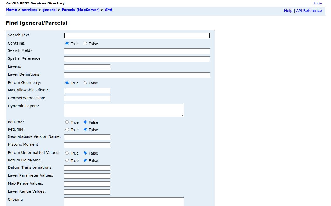Choose True for ReturnZ
The image size is (331, 206).
67,122
